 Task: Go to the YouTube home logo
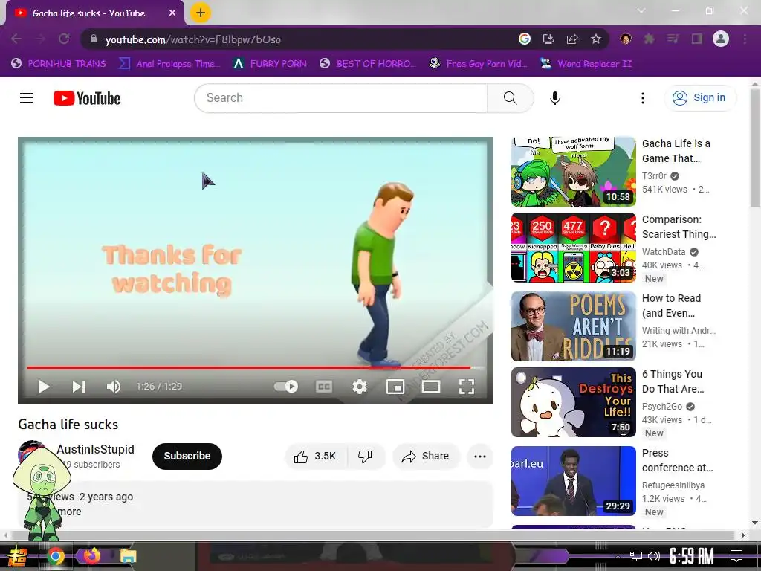[x=87, y=98]
